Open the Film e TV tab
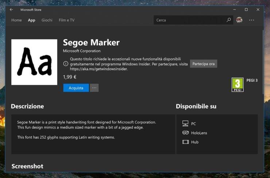The width and height of the screenshot is (270, 178). pos(67,20)
